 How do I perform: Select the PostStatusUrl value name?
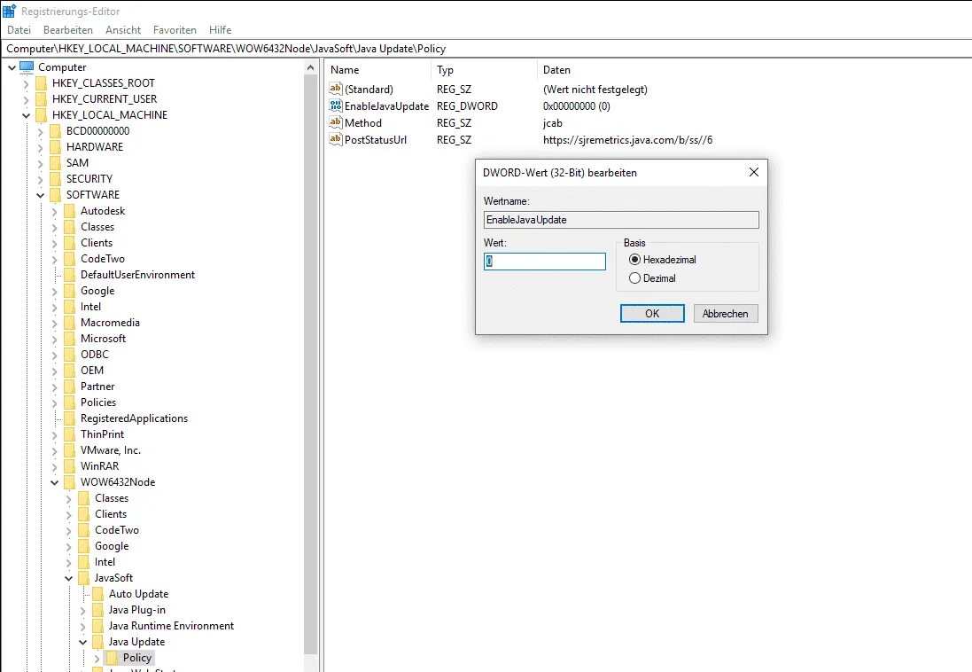click(x=376, y=139)
